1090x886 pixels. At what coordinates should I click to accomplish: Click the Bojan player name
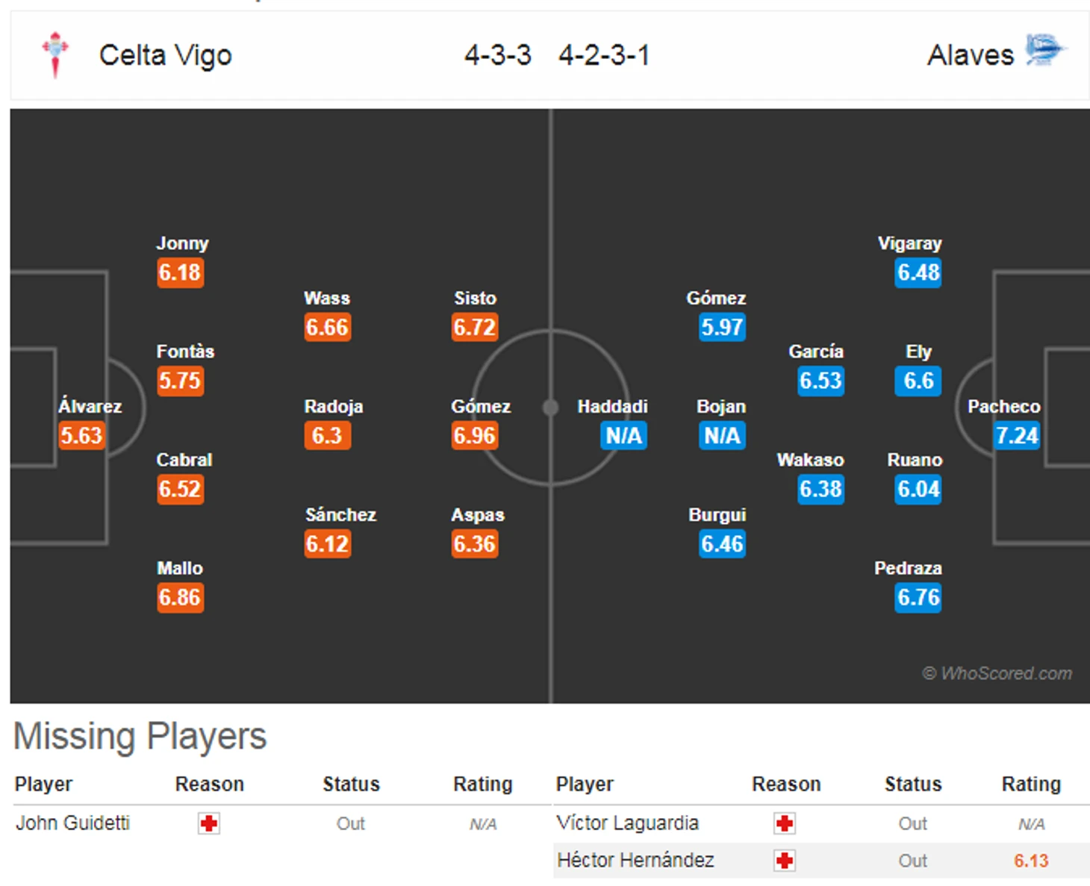pos(721,407)
